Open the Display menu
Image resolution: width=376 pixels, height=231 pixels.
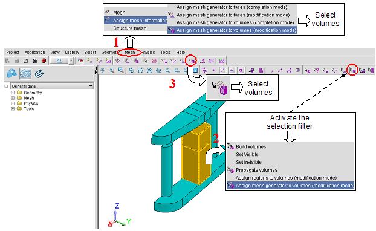pyautogui.click(x=72, y=52)
